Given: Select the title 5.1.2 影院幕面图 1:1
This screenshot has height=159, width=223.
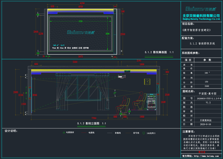Looking at the screenshot, I should click(159, 52).
